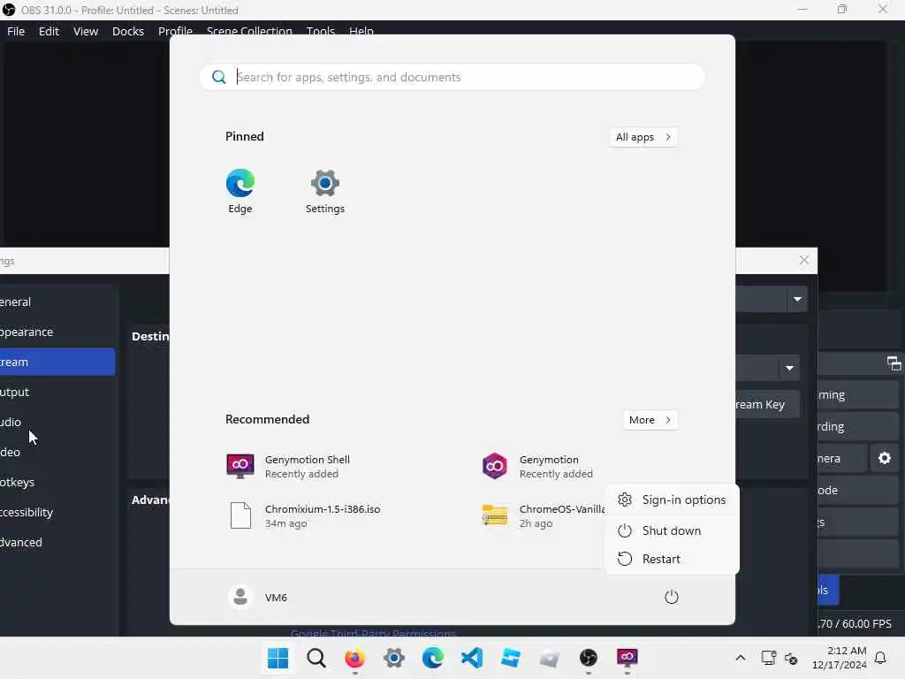
Task: Click the Stream Key button in OBS
Action: 768,405
